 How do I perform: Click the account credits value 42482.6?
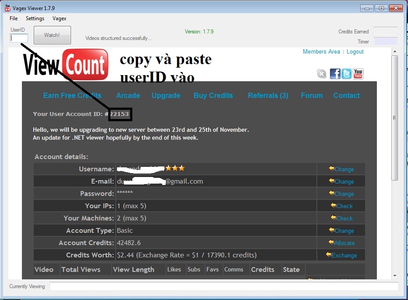point(129,243)
